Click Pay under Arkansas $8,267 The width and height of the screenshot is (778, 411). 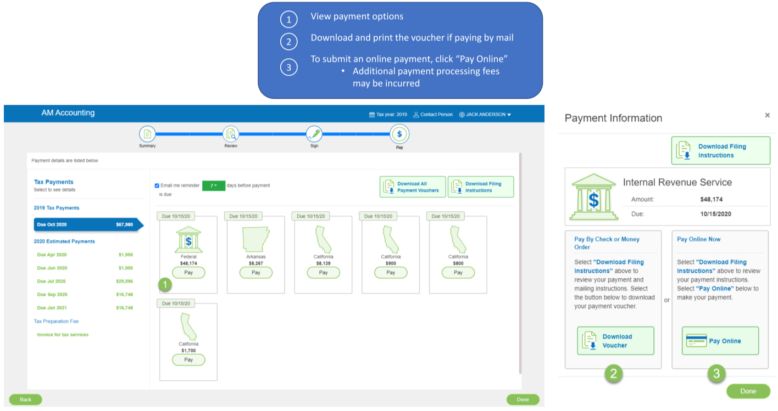(x=255, y=272)
